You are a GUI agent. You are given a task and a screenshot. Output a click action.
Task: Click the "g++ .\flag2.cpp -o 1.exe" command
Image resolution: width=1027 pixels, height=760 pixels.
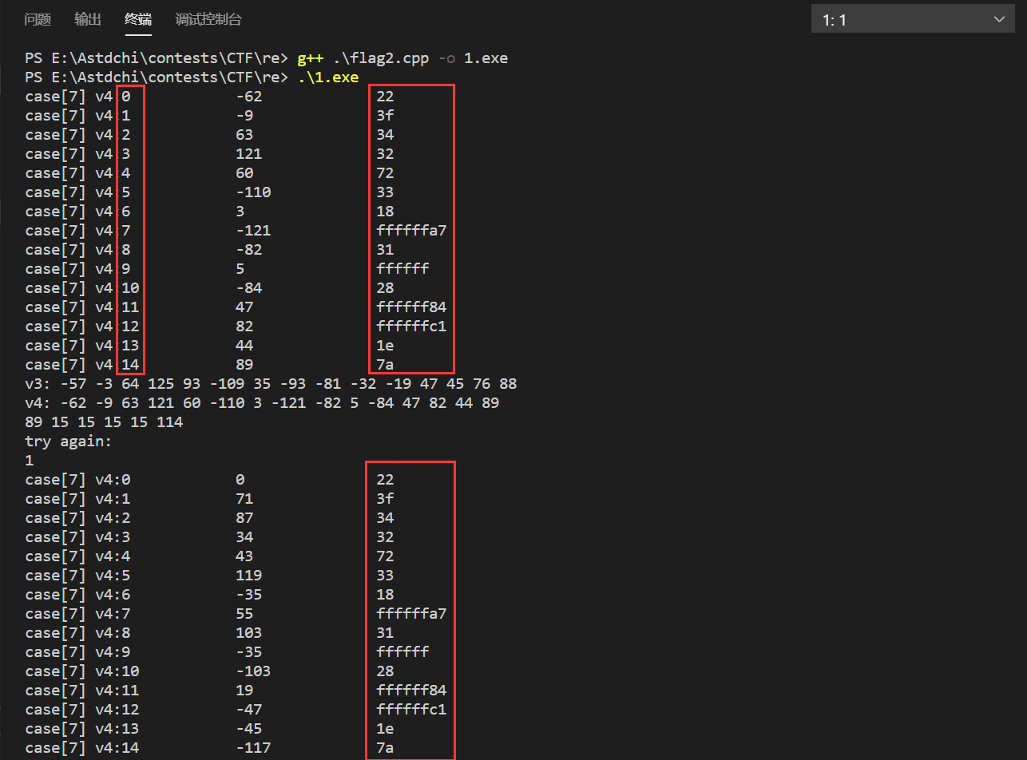402,58
